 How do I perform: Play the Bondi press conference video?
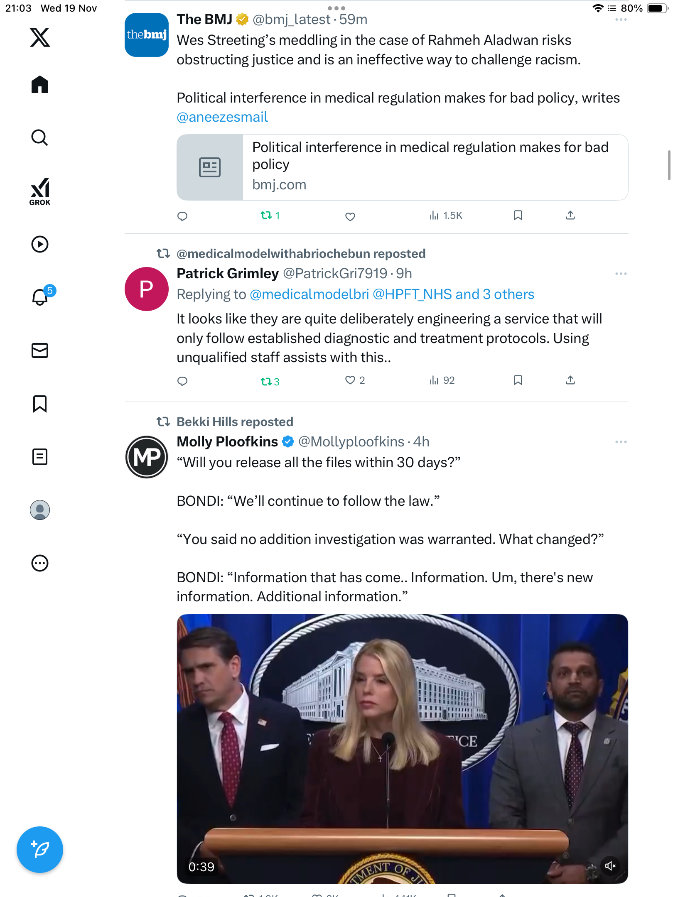[x=402, y=748]
